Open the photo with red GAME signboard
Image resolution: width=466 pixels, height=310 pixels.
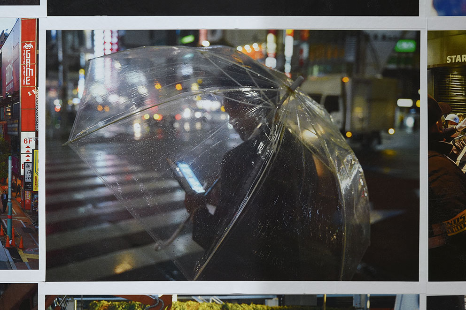coord(19,144)
